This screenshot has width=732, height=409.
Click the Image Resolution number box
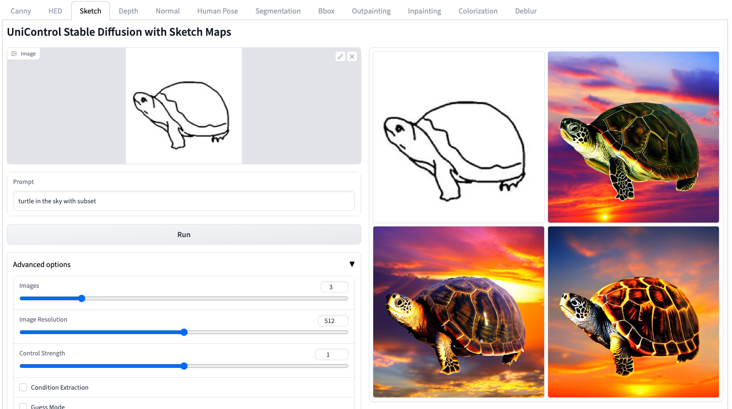click(x=333, y=321)
